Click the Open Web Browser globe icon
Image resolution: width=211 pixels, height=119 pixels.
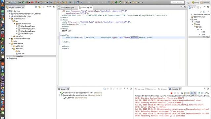70,2
